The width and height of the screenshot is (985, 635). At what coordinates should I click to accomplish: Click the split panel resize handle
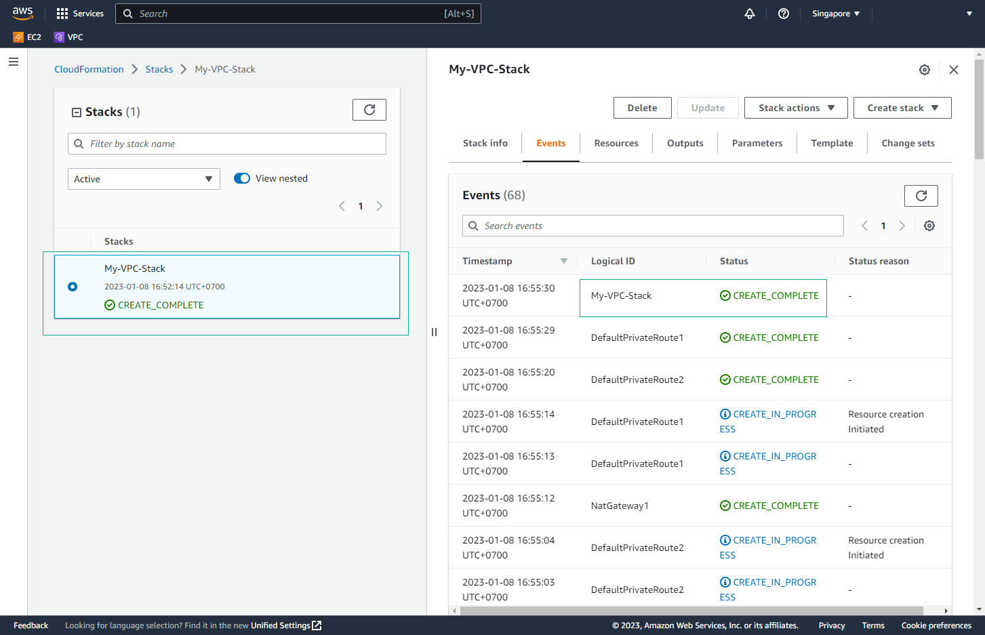click(x=434, y=332)
